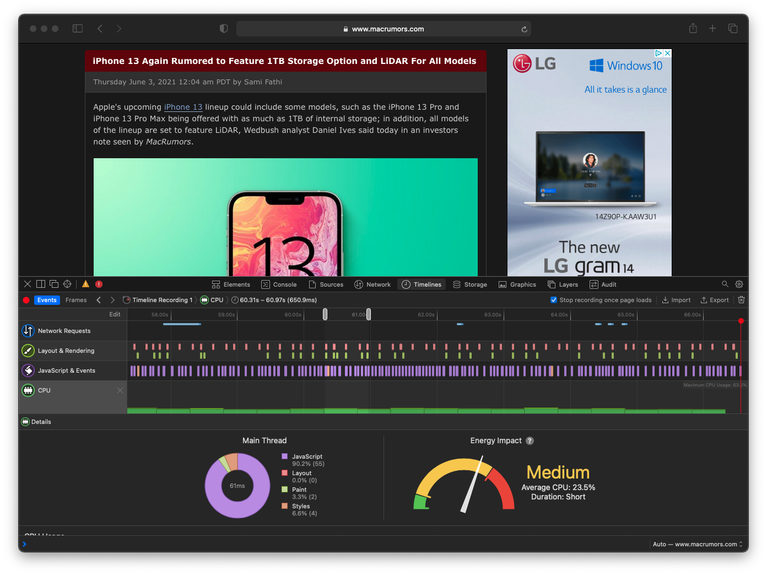Clear the timeline recording trash icon
The width and height of the screenshot is (767, 575).
pyautogui.click(x=741, y=300)
